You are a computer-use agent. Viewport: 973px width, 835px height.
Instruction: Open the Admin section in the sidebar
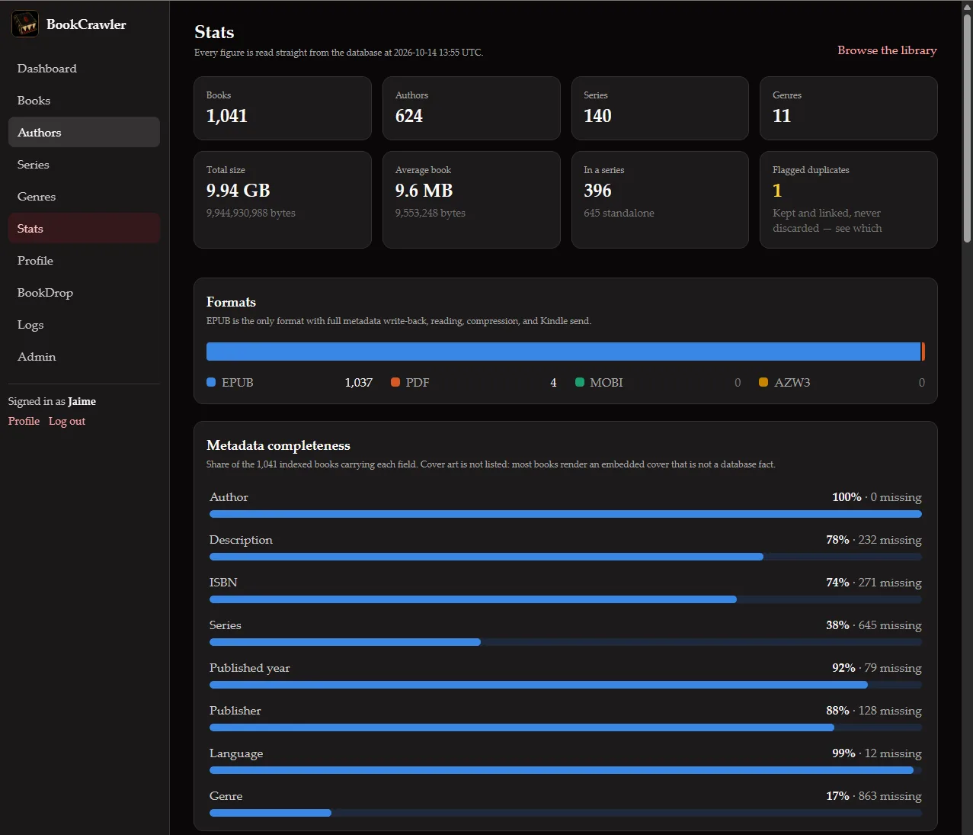(84, 357)
